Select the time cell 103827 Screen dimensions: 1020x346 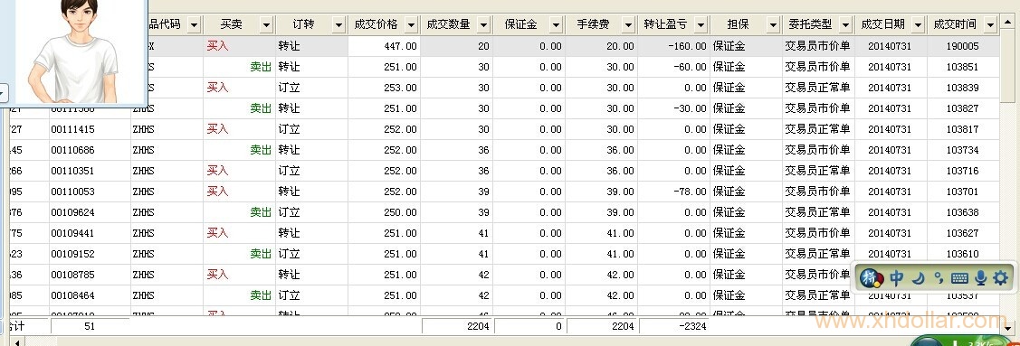962,108
